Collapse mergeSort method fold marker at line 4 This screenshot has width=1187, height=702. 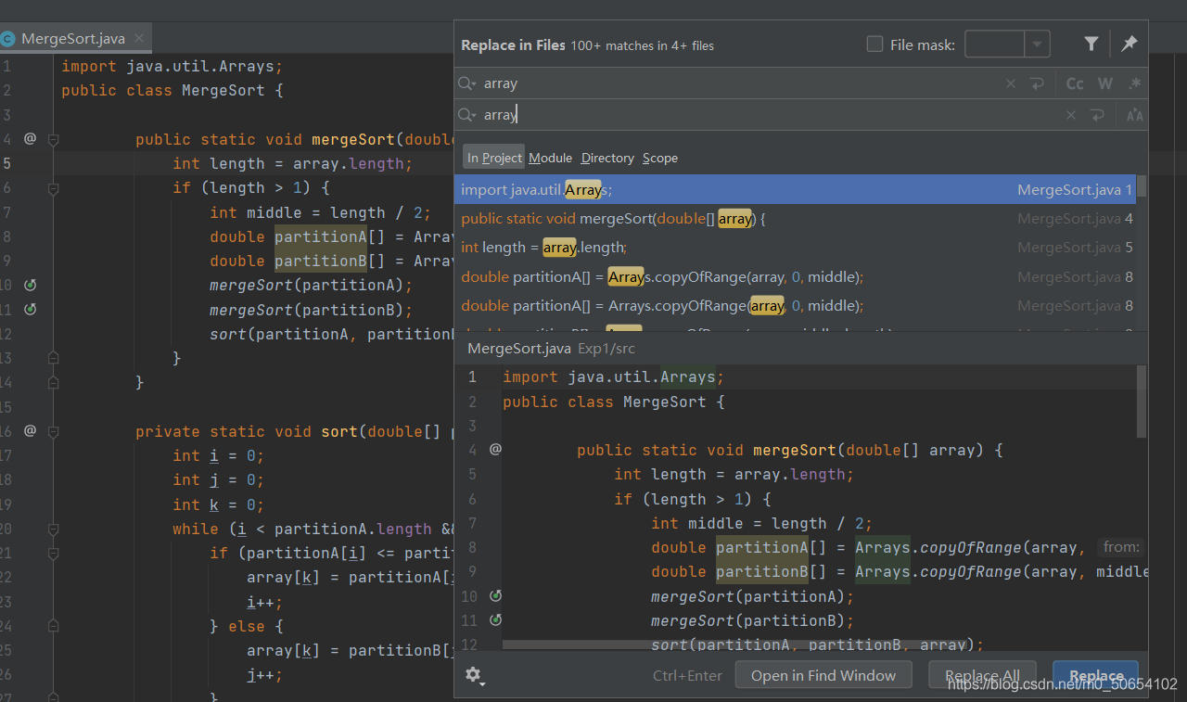pyautogui.click(x=53, y=139)
